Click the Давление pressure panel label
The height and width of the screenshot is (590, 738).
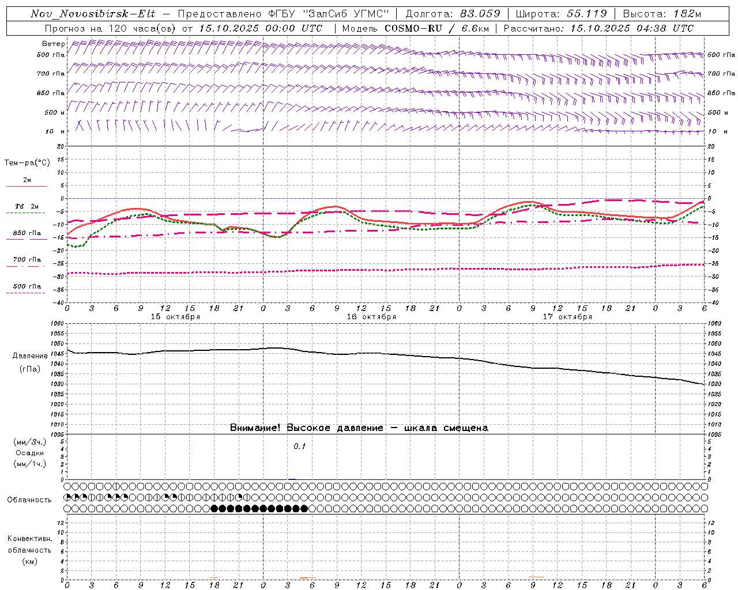point(30,356)
